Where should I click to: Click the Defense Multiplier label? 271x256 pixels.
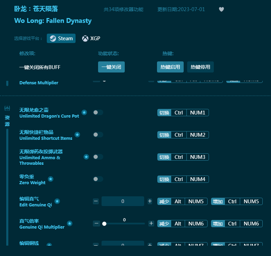(39, 83)
